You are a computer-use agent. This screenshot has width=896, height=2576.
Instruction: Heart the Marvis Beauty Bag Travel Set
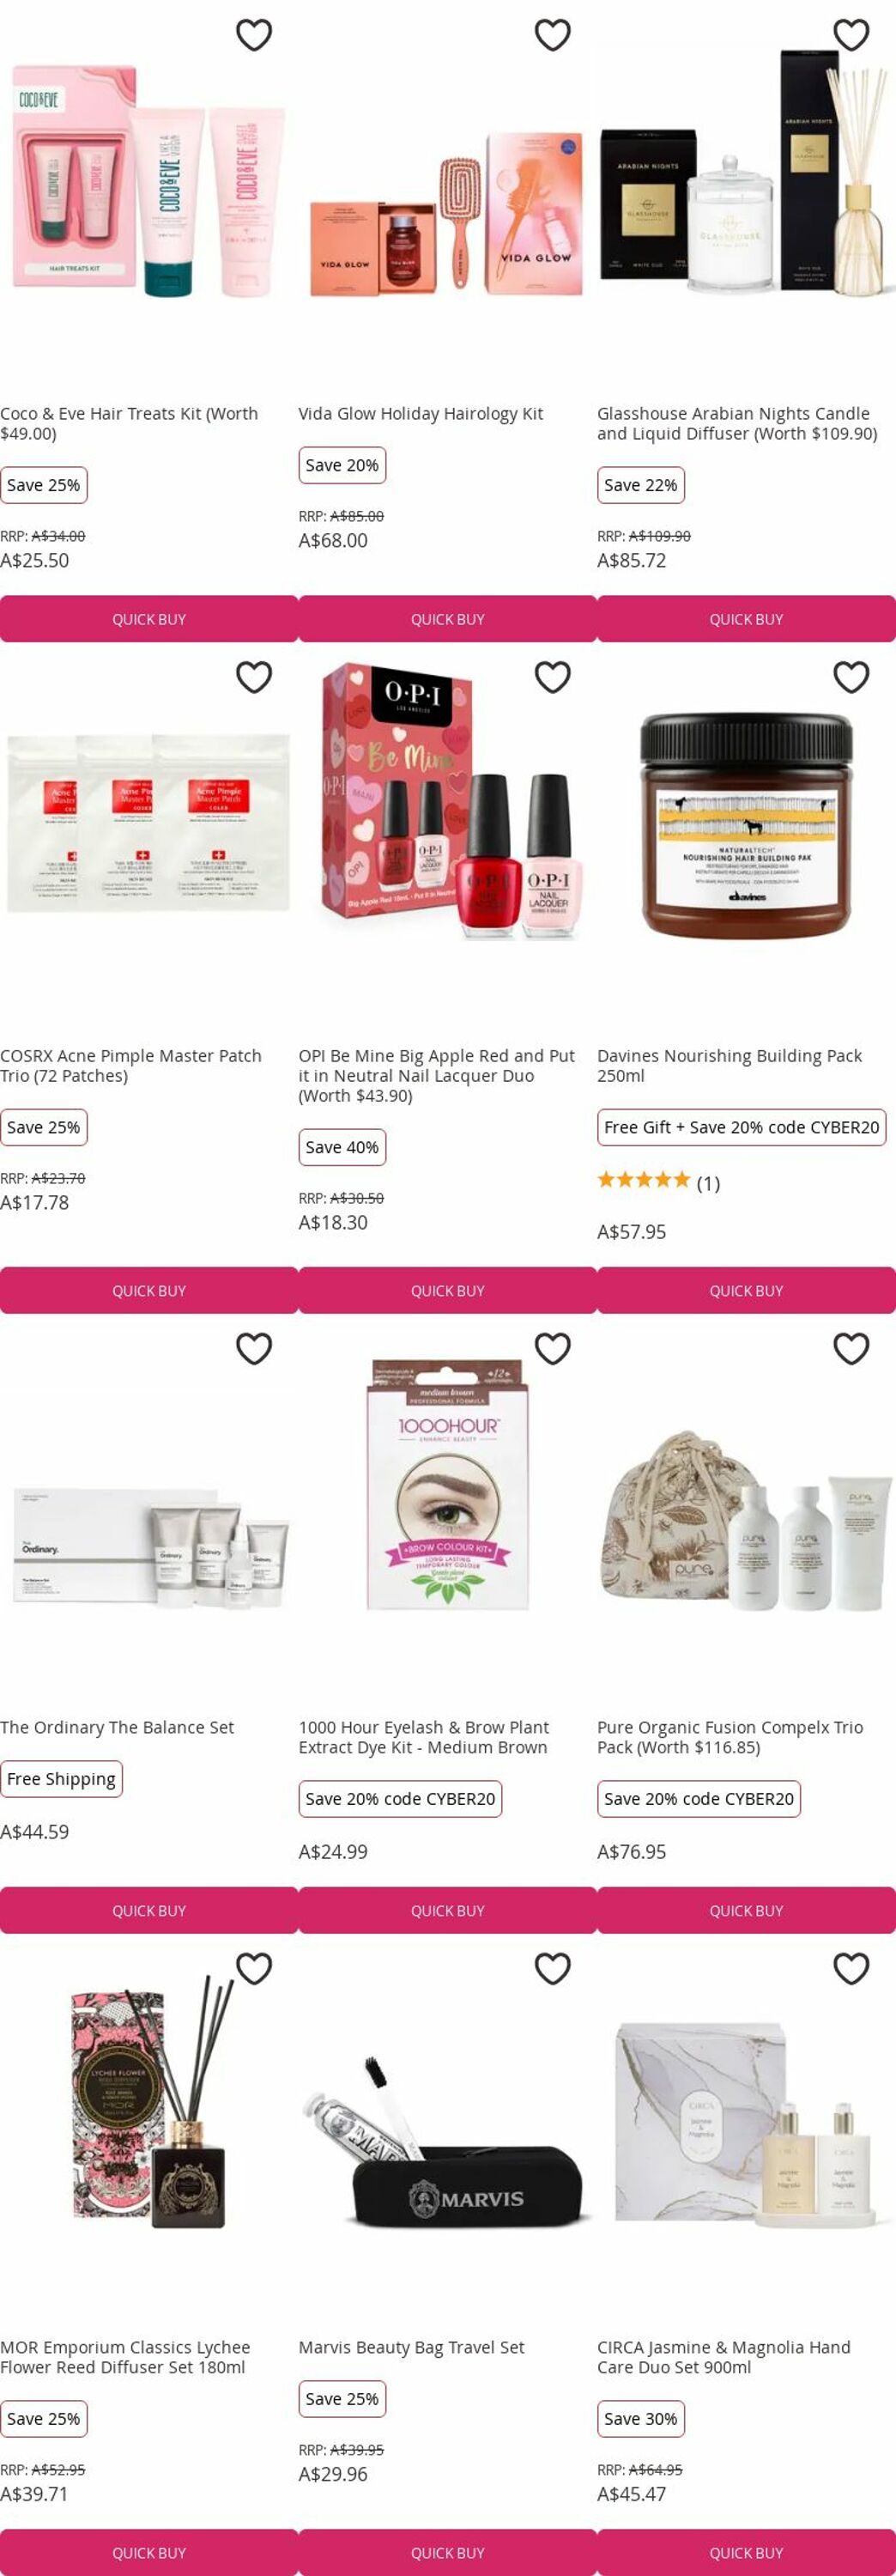(552, 1968)
